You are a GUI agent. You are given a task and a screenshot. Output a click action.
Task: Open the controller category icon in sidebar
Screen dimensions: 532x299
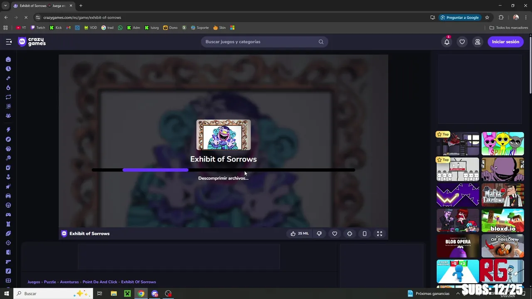click(8, 215)
